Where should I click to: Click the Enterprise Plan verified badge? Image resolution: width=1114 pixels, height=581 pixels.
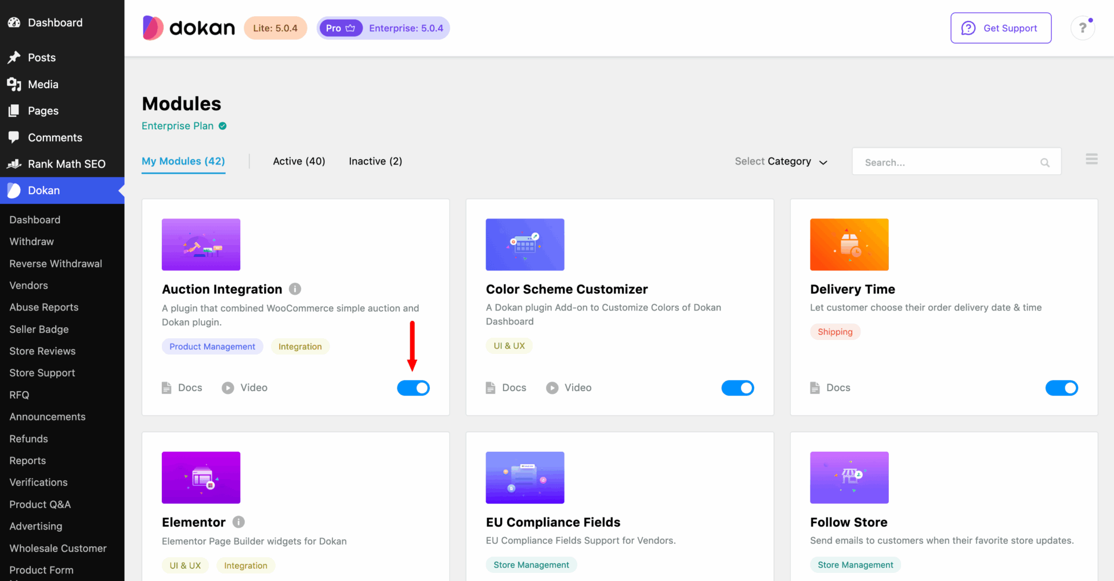coord(223,126)
